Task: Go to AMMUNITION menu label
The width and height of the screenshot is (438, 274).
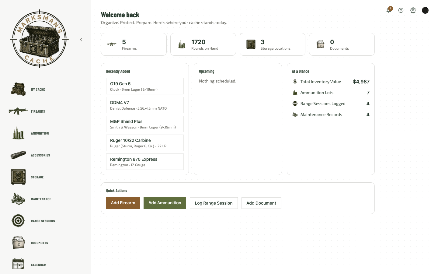Action: 40,133
